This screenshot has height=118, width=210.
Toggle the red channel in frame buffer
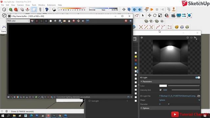(x=37, y=21)
